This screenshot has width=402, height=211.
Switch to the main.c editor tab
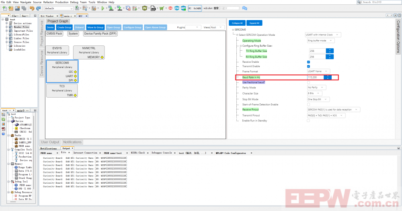(68, 16)
